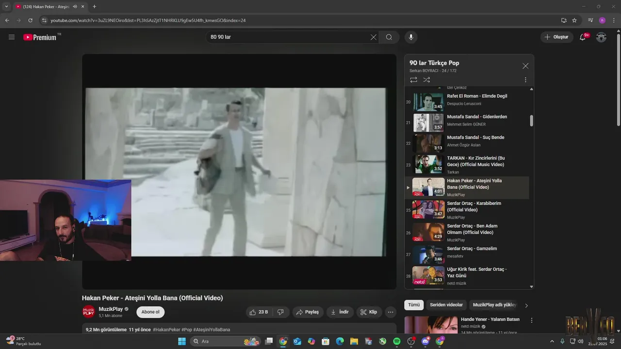Click the playlist scrollbar thumb
Screen dimensions: 621x349
point(531,121)
